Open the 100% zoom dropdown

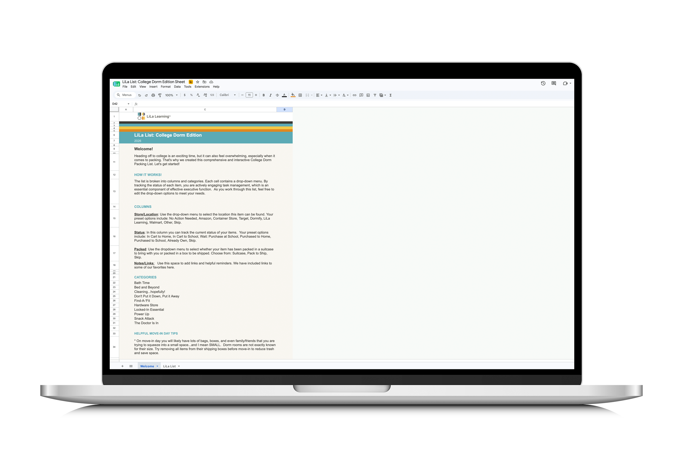click(x=171, y=95)
